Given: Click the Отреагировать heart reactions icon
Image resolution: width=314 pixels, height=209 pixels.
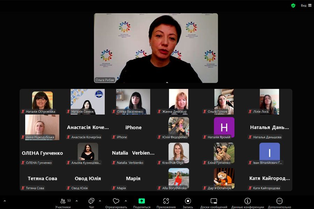Looking at the screenshot, I should 116,201.
